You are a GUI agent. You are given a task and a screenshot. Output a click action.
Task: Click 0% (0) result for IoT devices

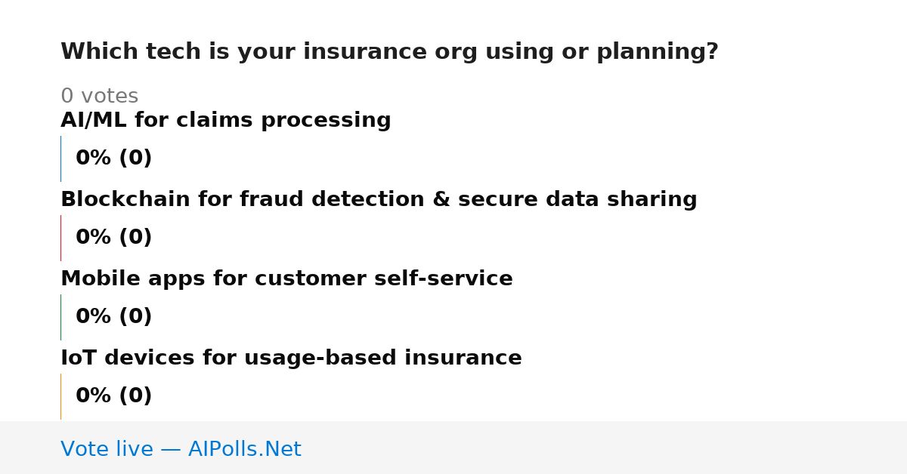click(x=113, y=396)
